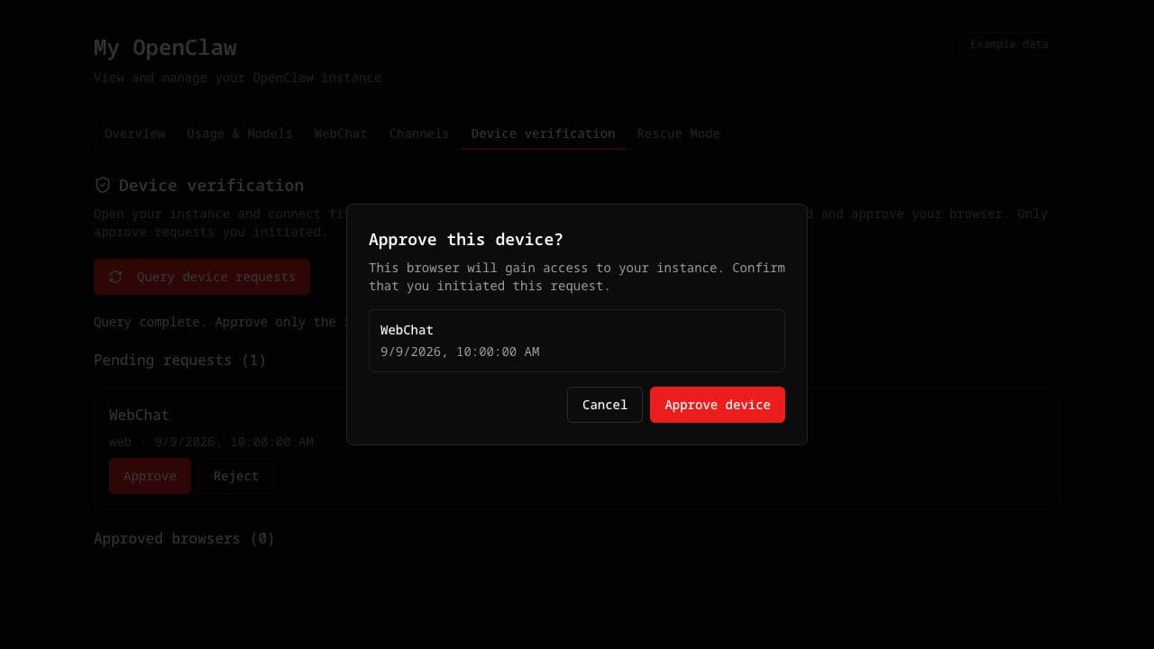Screen dimensions: 1154x649
Task: Go to the WebChat tab
Action: (341, 133)
